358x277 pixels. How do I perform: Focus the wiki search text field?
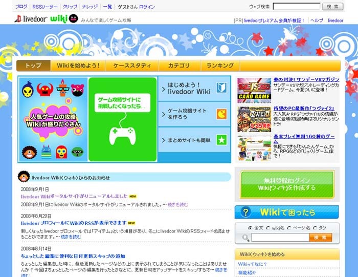(x=280, y=238)
